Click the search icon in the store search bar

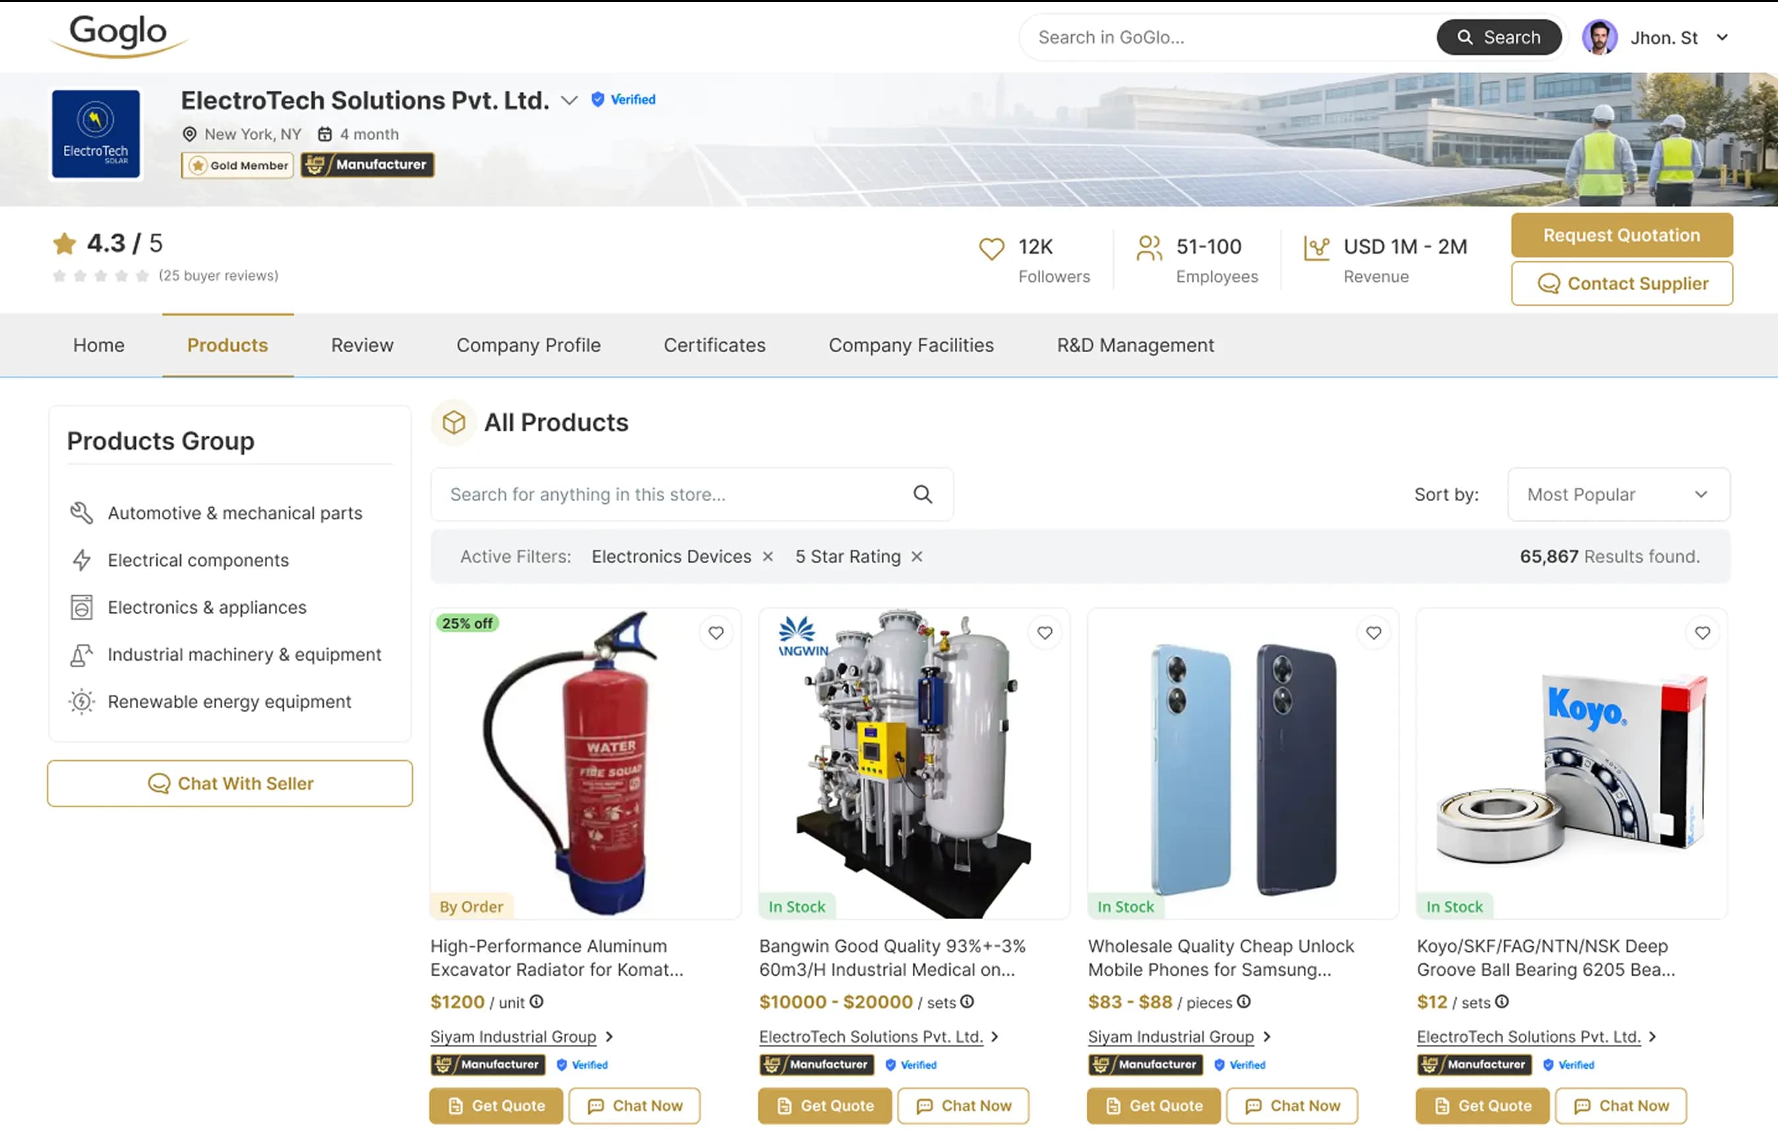(923, 494)
